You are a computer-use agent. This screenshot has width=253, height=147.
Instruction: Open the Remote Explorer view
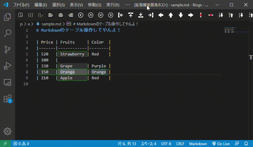(x=7, y=82)
